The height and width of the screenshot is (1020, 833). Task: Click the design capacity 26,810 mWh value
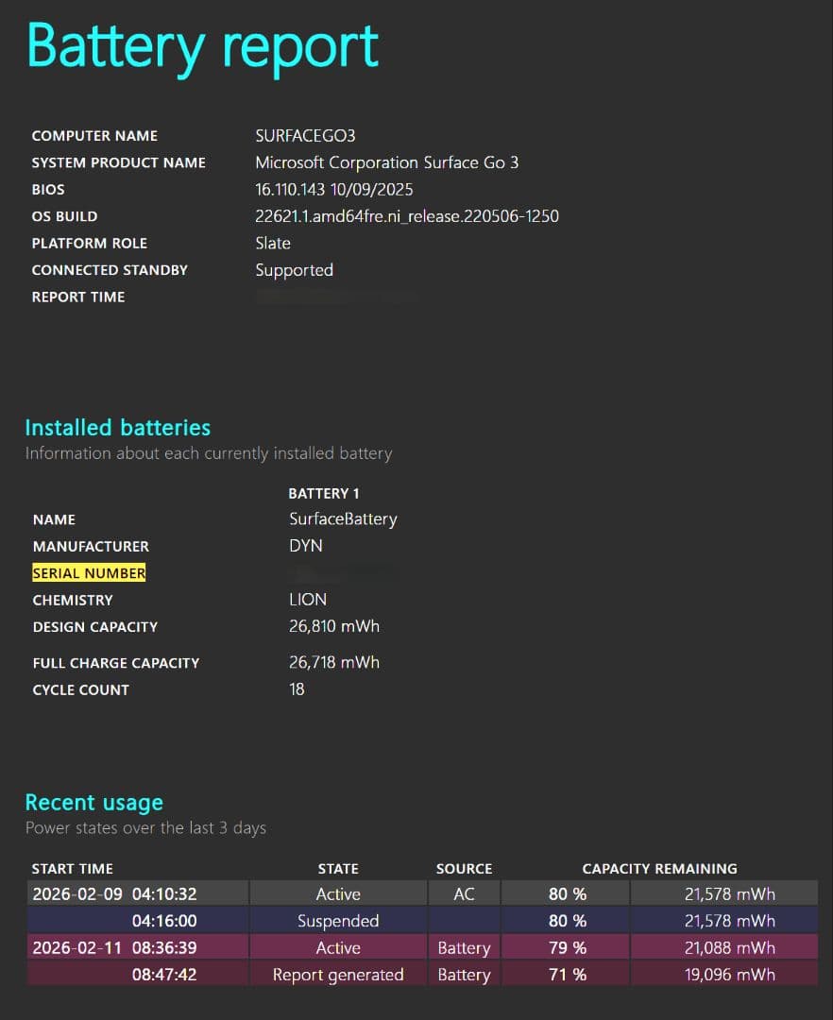click(x=334, y=626)
